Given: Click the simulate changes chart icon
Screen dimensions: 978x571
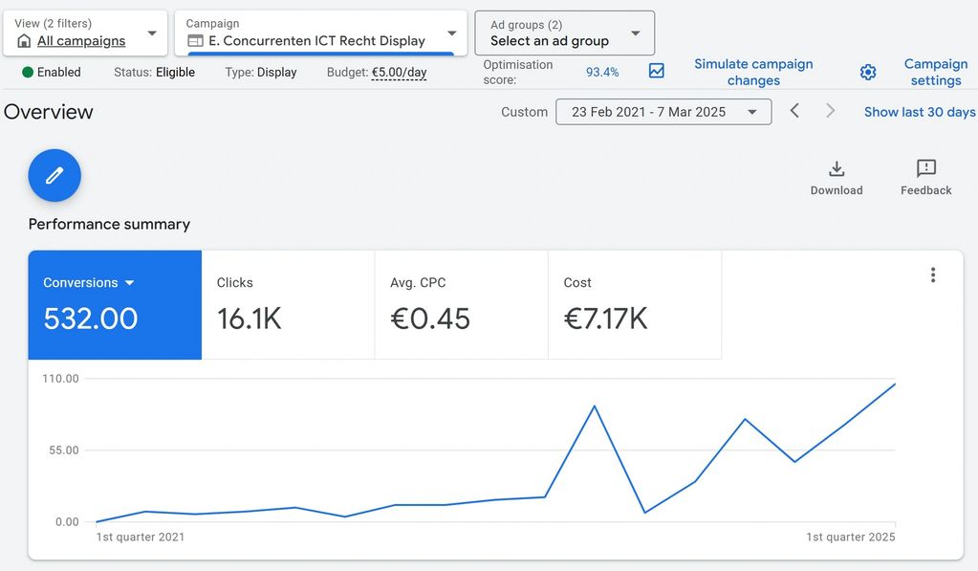Looking at the screenshot, I should 657,72.
